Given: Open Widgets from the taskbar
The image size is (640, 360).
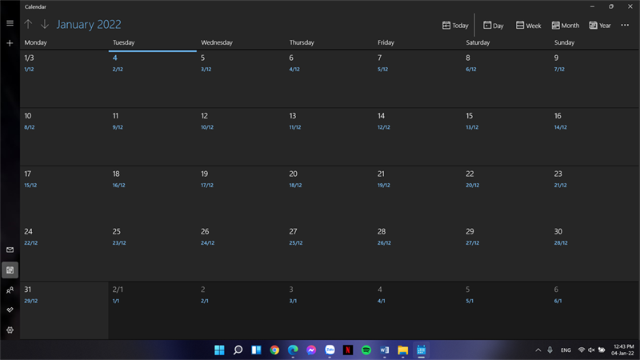Looking at the screenshot, I should (256, 350).
